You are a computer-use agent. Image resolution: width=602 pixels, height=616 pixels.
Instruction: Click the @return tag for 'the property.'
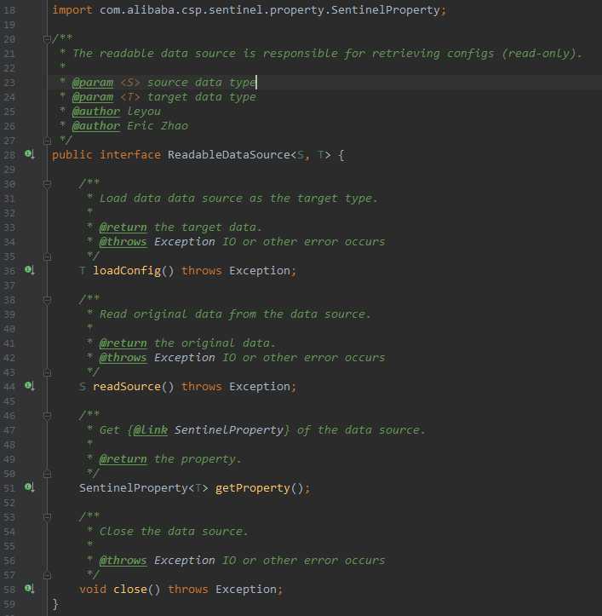point(123,459)
